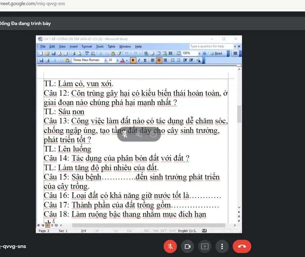Toggle the camera in Meet
Viewport: 305px width, 257px height.
tap(188, 247)
